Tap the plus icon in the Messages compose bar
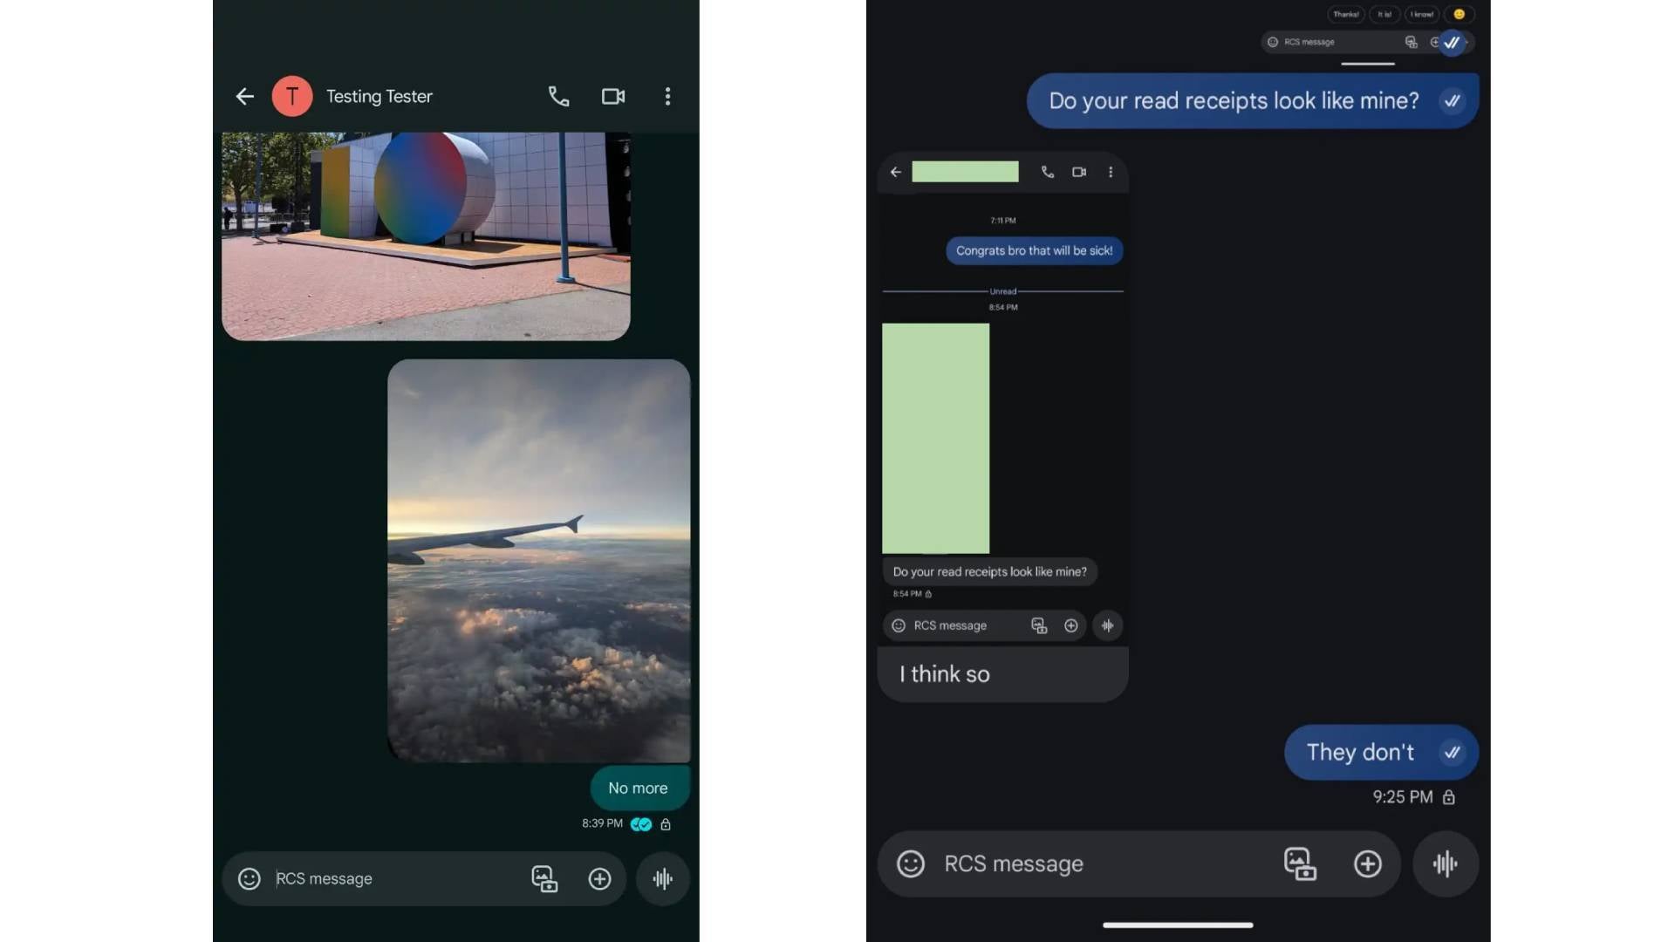 click(1368, 863)
